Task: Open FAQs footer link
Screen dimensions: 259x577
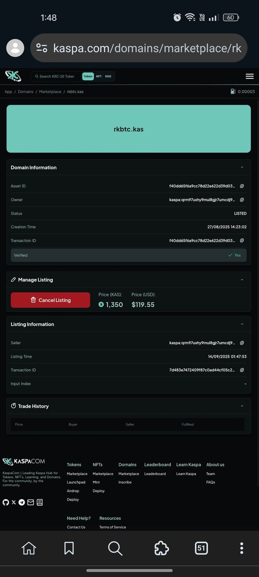Action: coord(211,482)
